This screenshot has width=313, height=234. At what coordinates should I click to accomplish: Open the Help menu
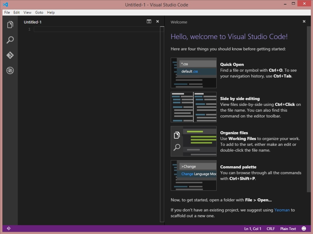coord(51,12)
